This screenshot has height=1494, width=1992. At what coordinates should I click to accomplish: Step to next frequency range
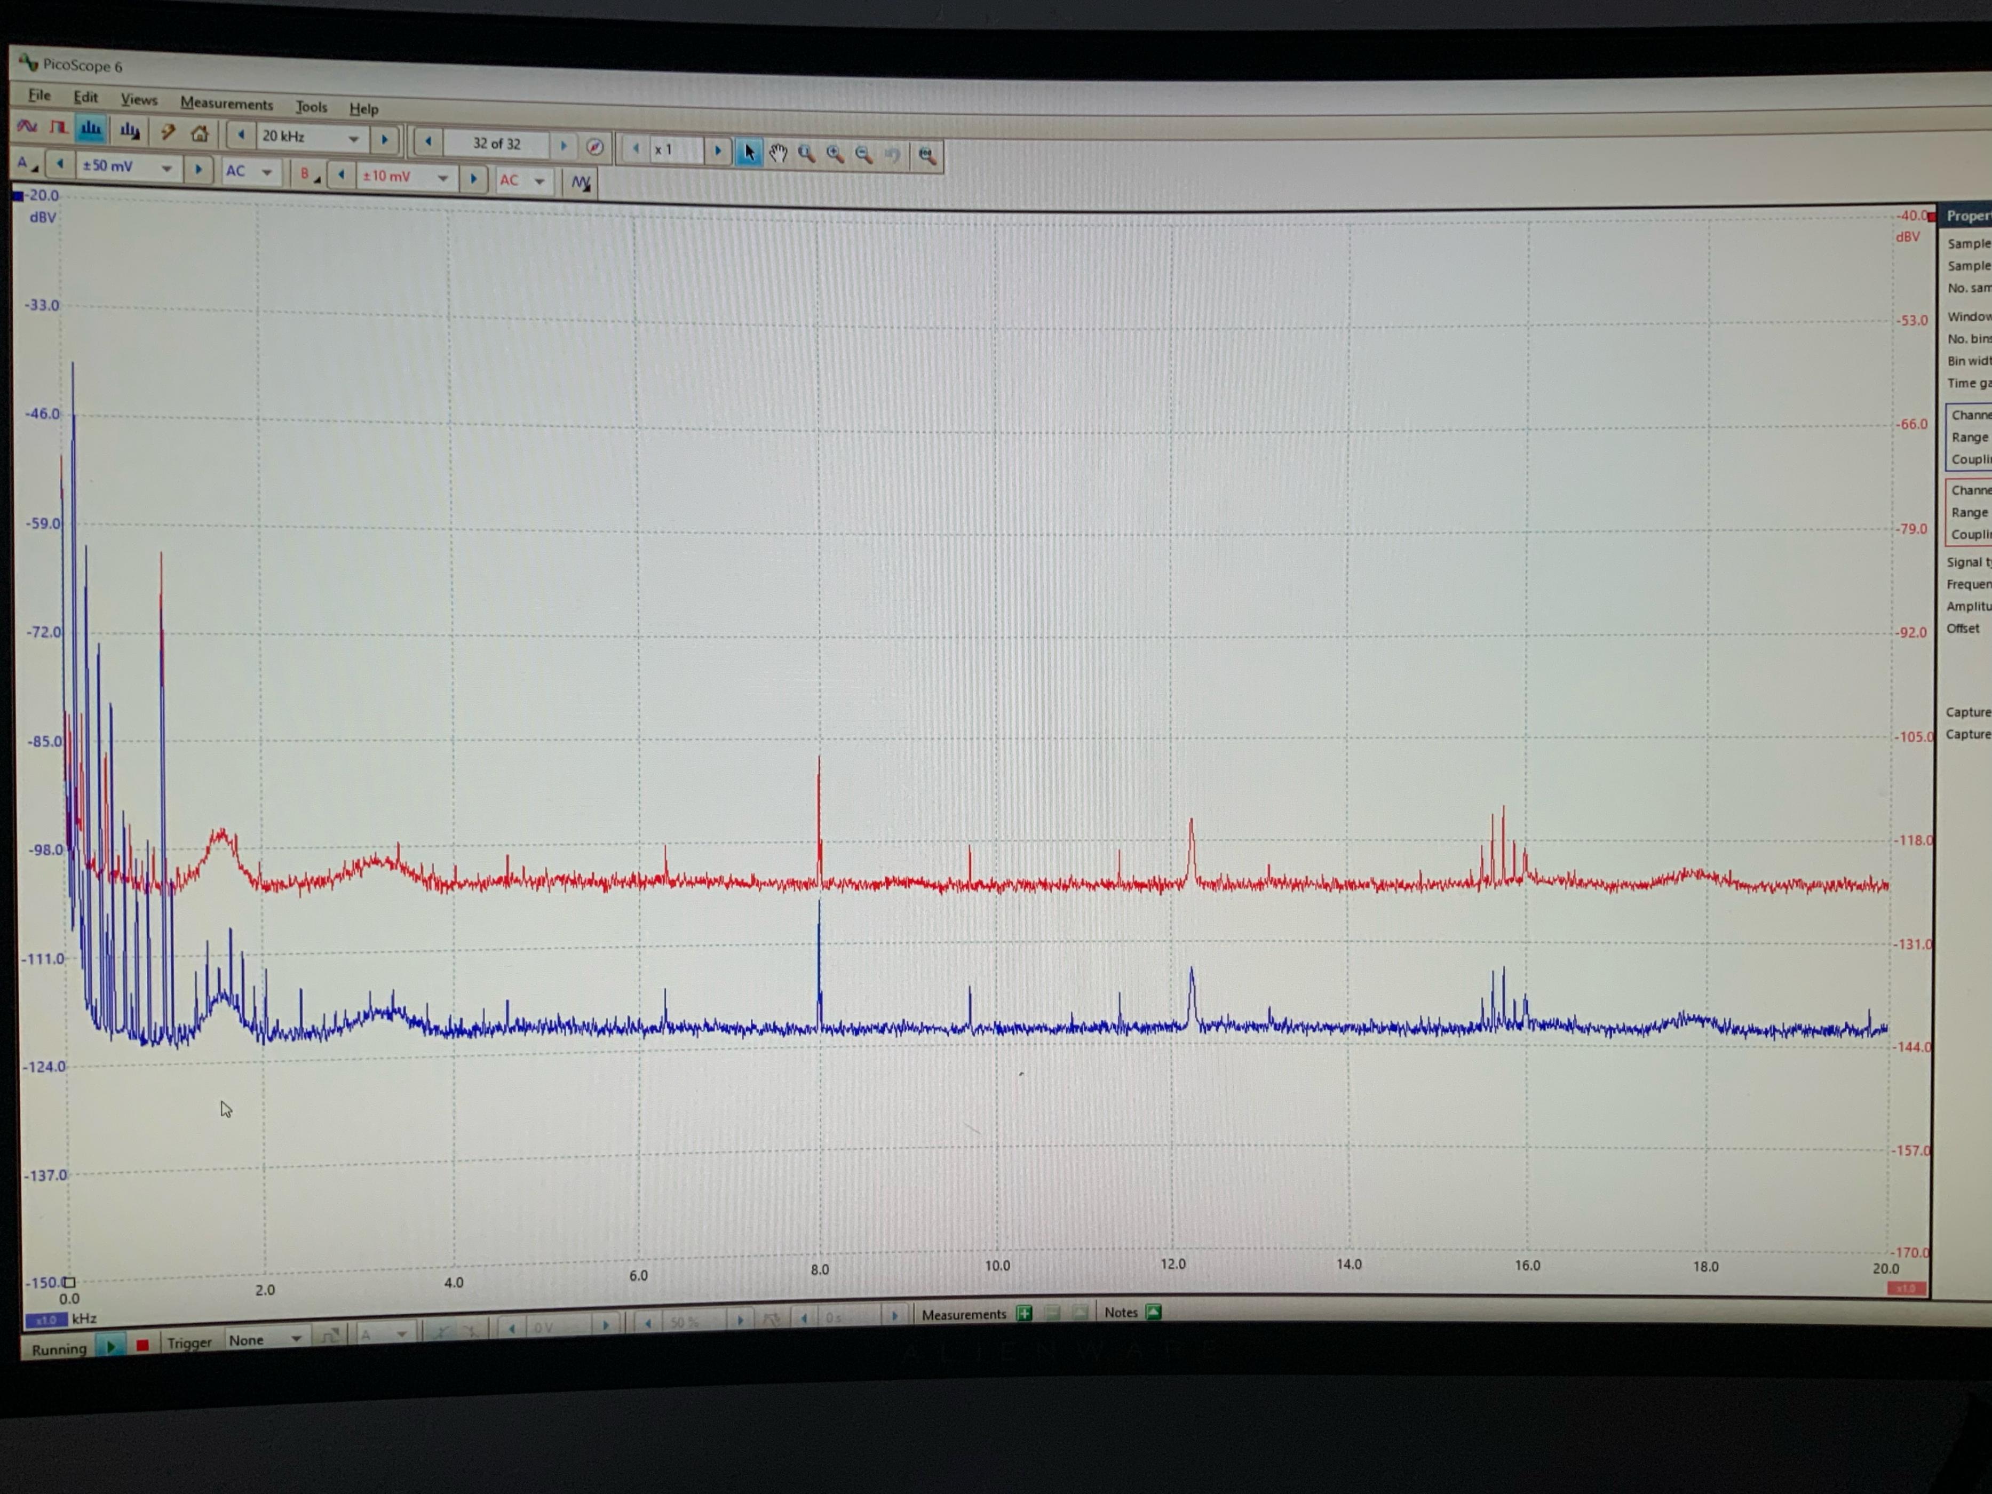pyautogui.click(x=385, y=140)
